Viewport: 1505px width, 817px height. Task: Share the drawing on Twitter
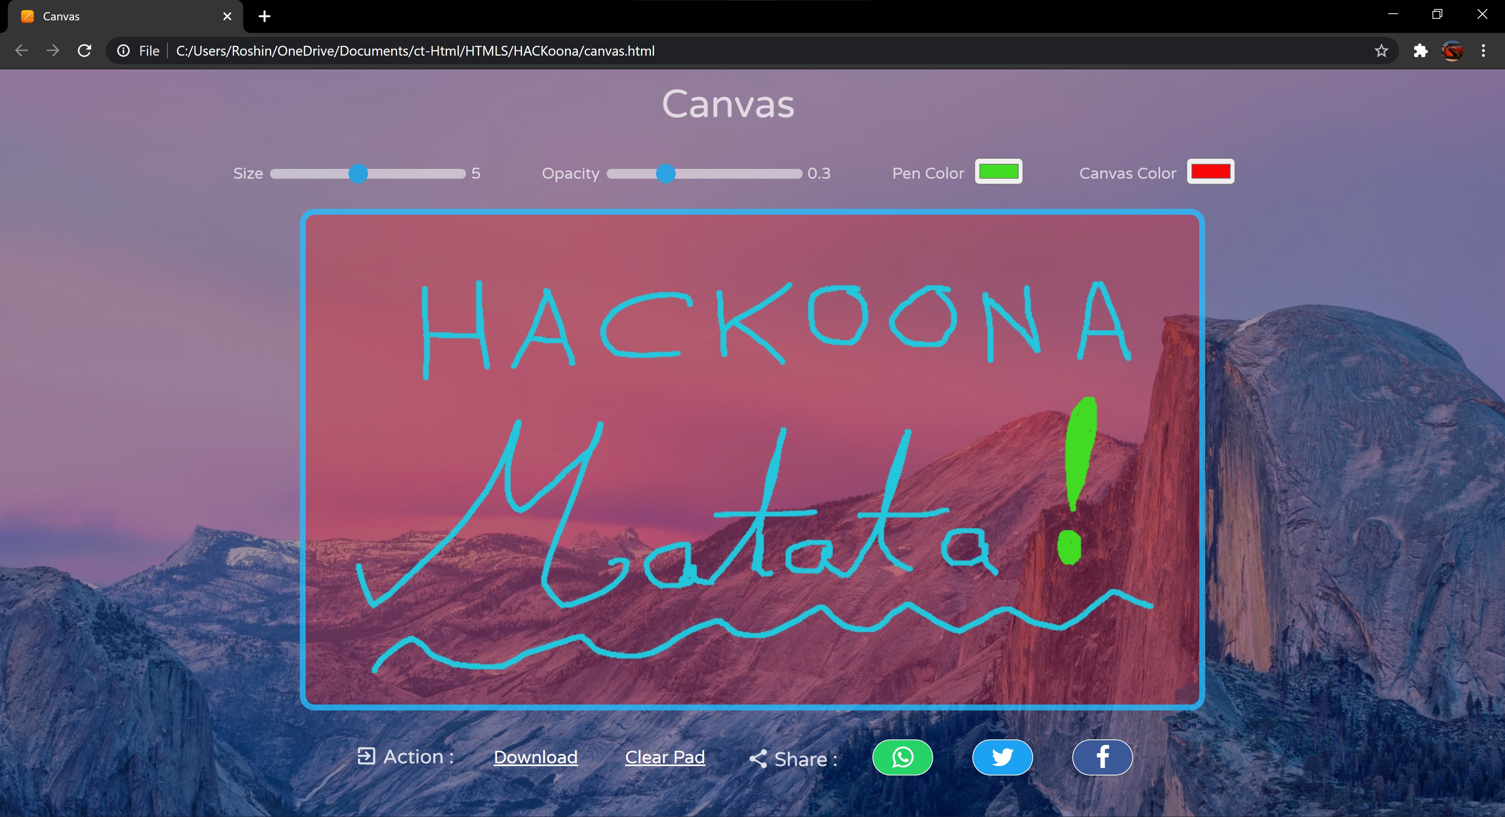(1002, 757)
